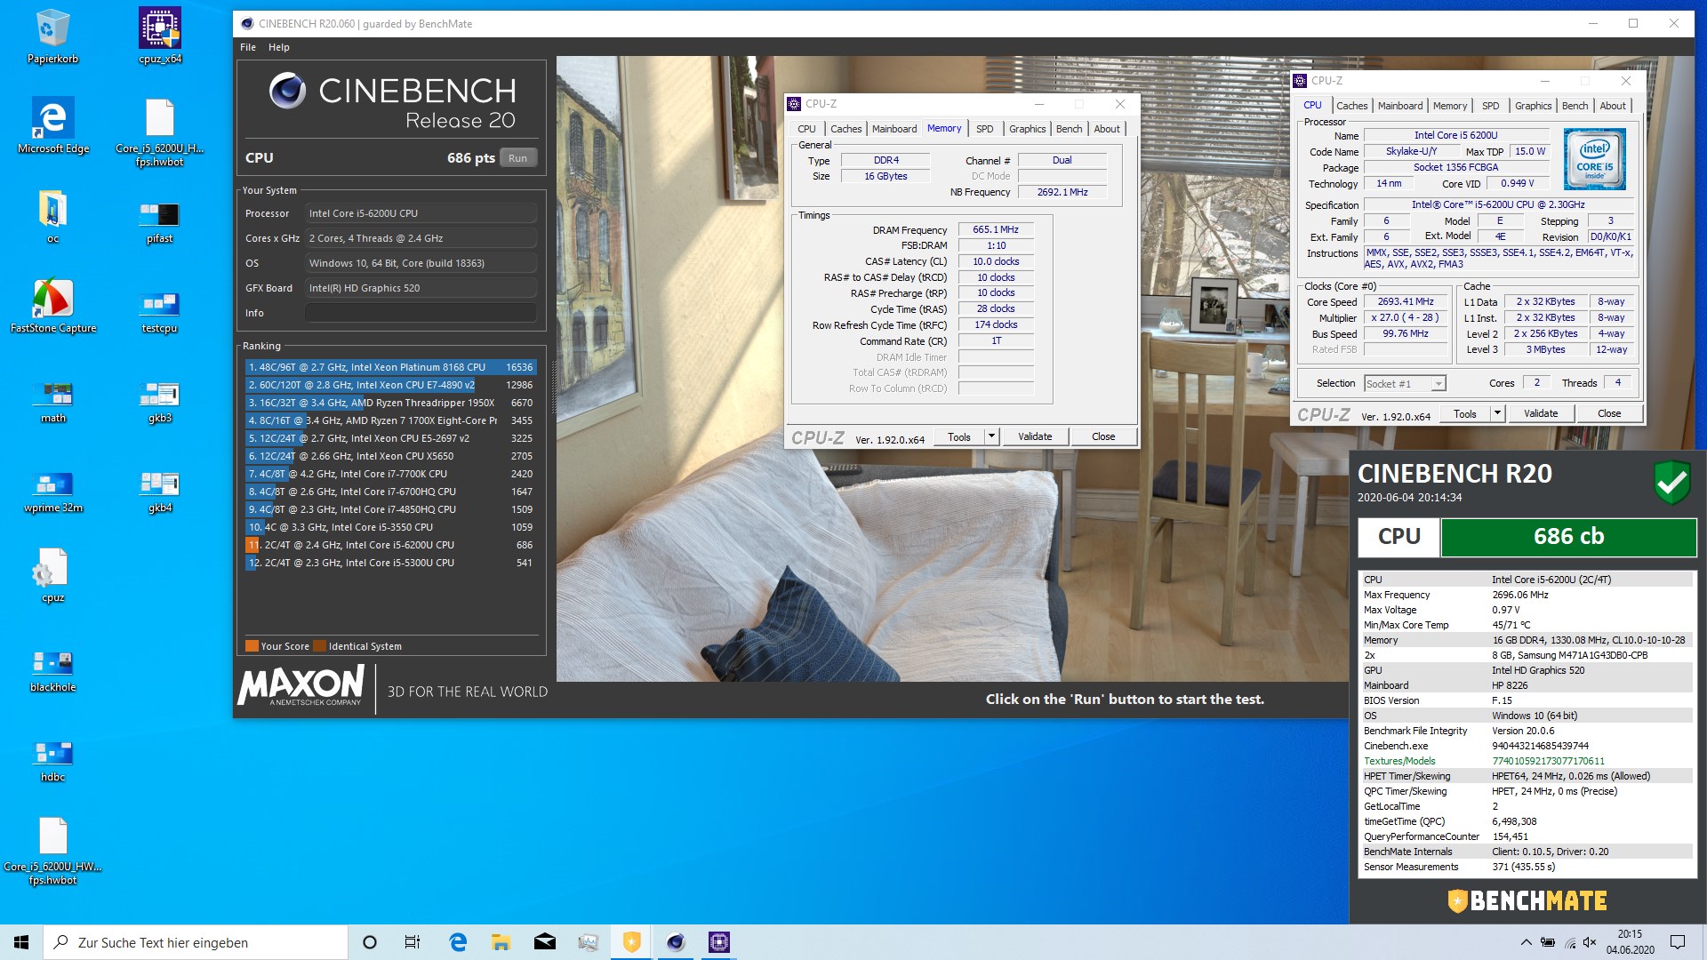This screenshot has height=960, width=1707.
Task: Open the Tools dropdown arrow in CPU tab CPU-Z window
Action: pyautogui.click(x=1497, y=413)
